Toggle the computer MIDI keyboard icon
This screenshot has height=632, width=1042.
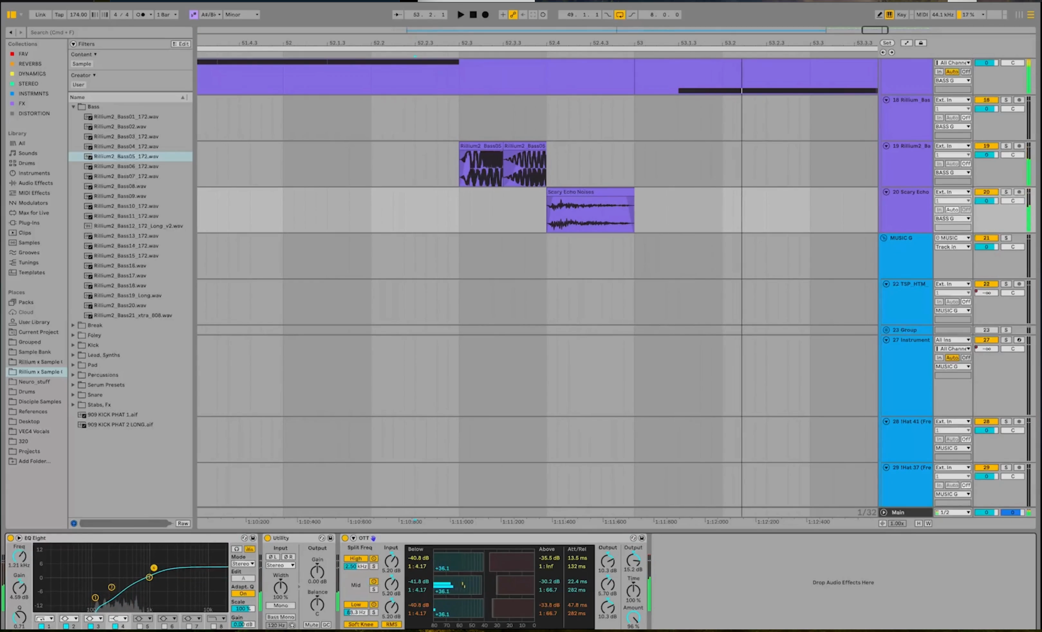pyautogui.click(x=889, y=14)
